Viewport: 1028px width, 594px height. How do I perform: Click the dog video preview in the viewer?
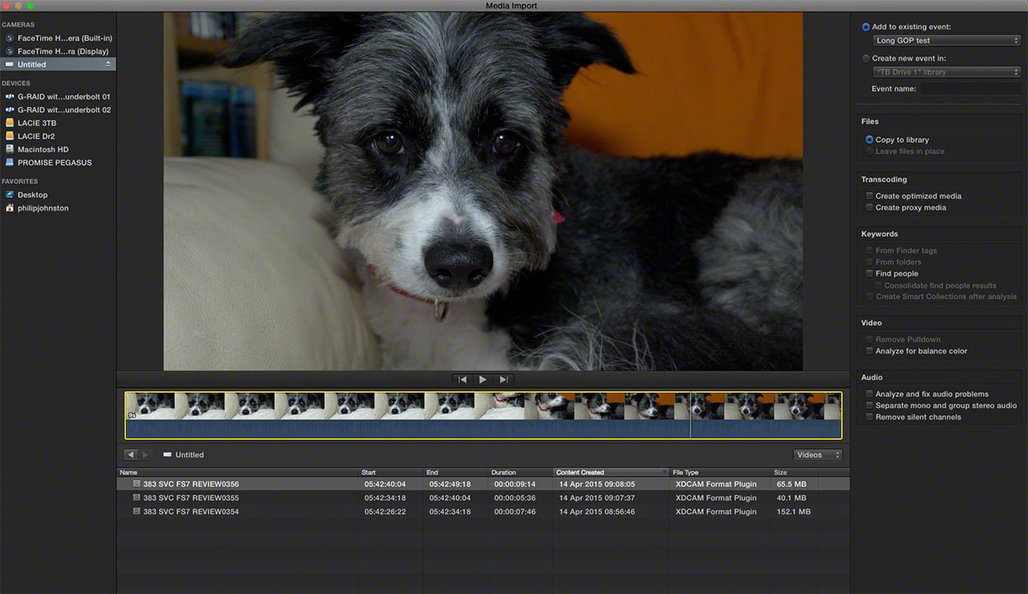coord(483,191)
